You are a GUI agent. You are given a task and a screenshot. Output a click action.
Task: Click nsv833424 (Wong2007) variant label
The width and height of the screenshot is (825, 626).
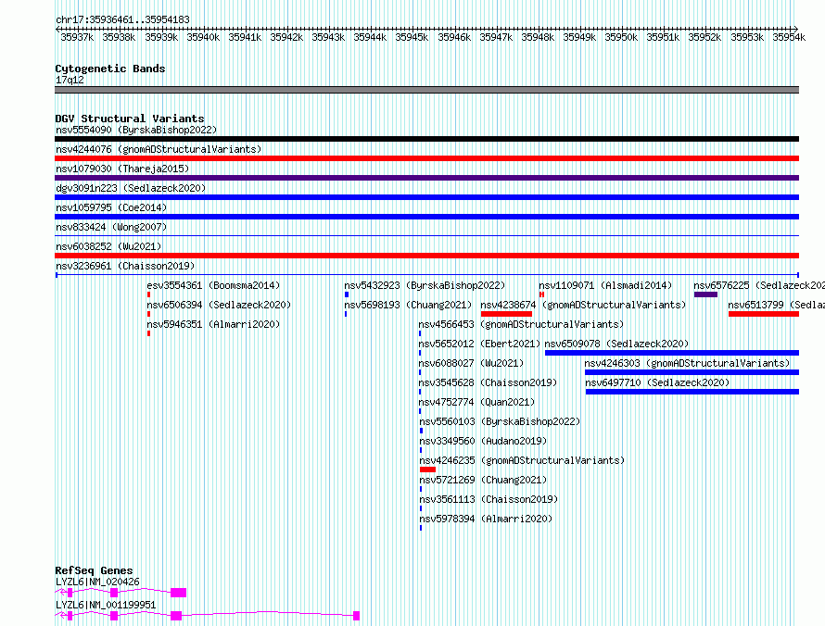click(x=111, y=227)
